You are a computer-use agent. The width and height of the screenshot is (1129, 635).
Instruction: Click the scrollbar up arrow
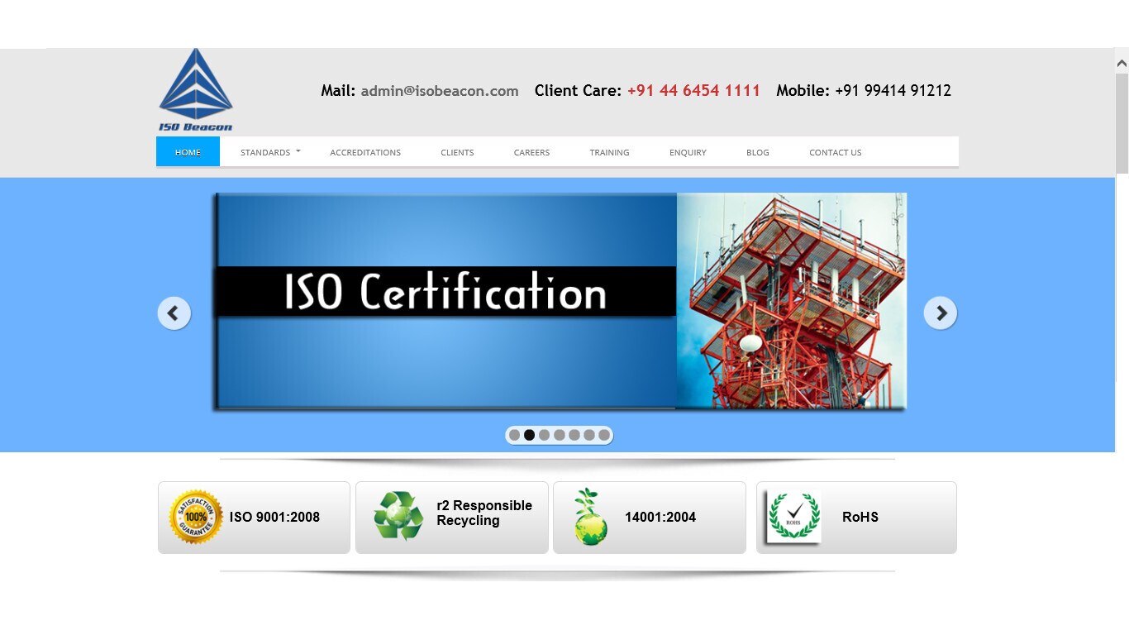coord(1122,62)
